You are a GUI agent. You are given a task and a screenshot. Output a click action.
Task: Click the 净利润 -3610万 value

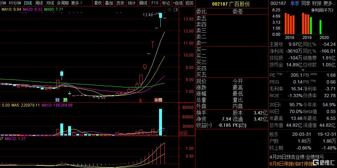[x=294, y=51]
